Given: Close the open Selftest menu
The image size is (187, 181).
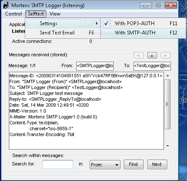Looking at the screenshot, I should point(36,14).
